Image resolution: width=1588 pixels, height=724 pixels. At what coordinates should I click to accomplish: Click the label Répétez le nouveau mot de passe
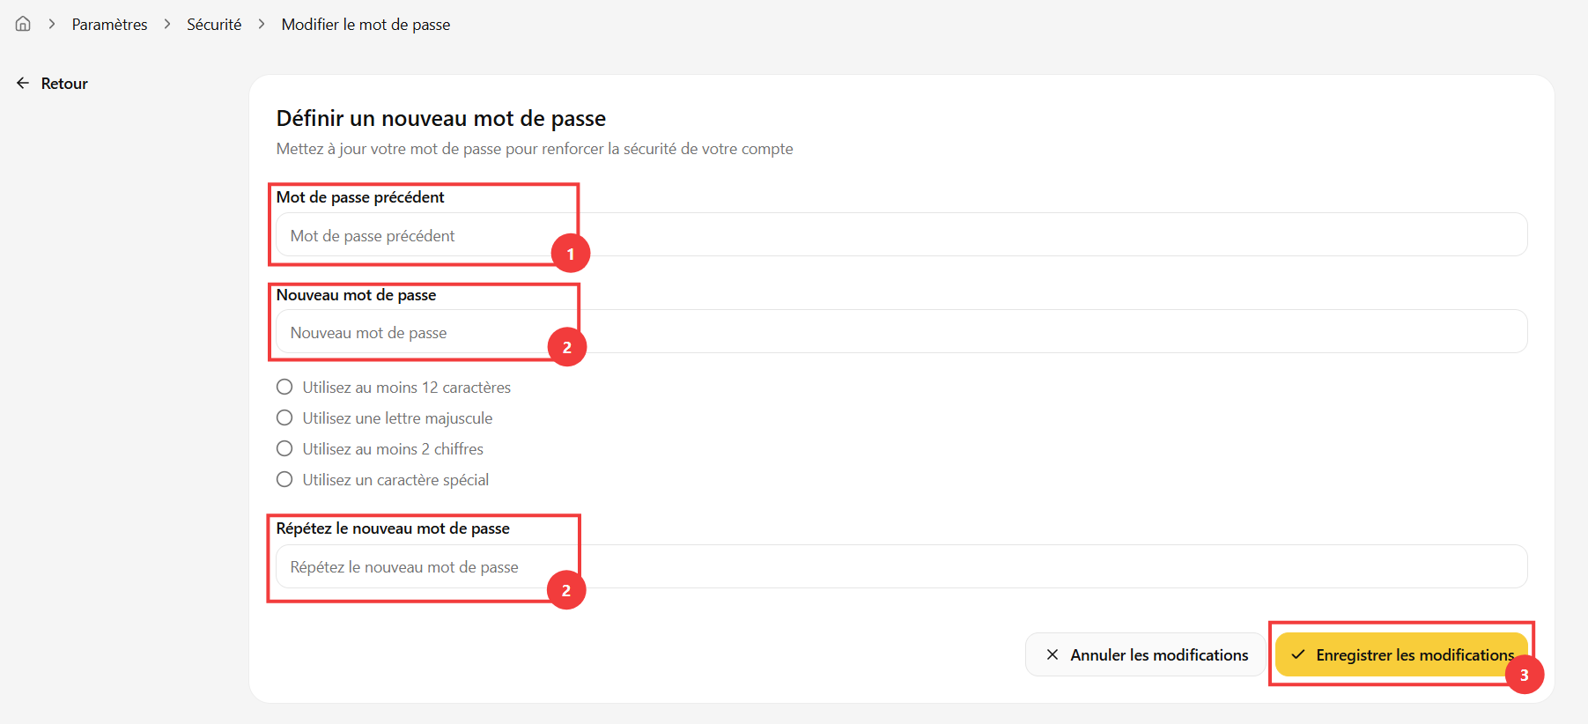click(x=393, y=528)
